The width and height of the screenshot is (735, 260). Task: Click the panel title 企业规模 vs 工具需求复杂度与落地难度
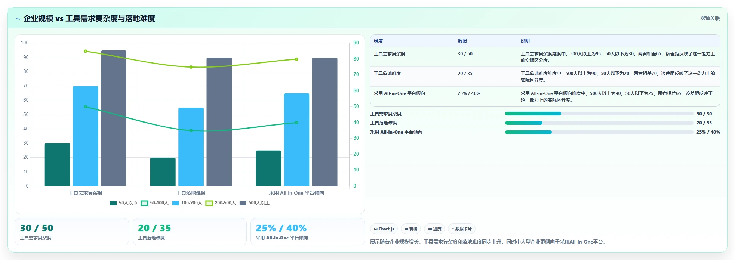pyautogui.click(x=89, y=18)
